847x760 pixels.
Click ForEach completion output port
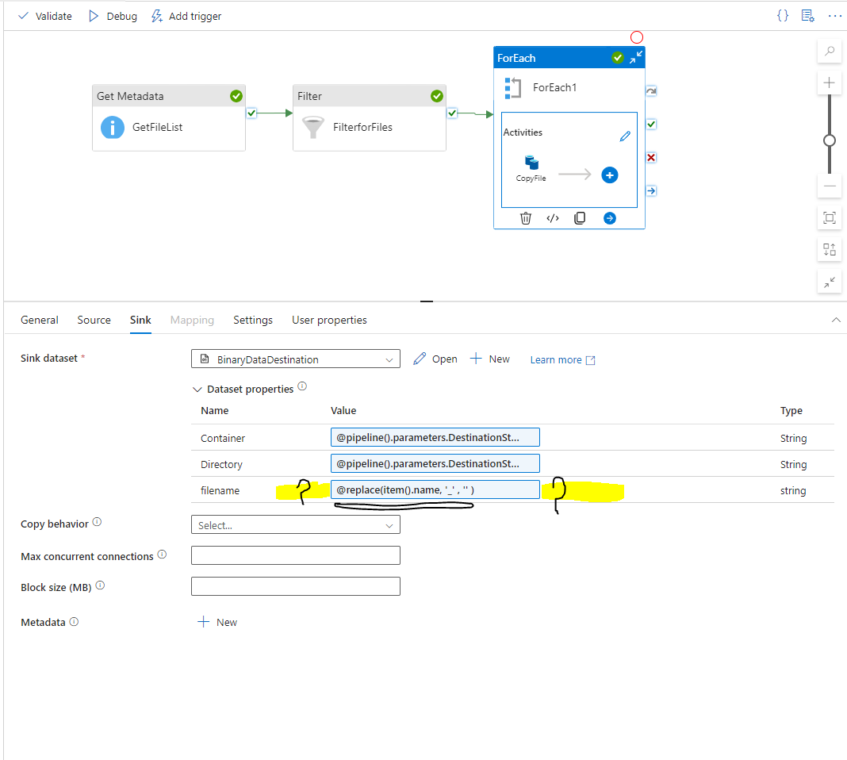(651, 190)
